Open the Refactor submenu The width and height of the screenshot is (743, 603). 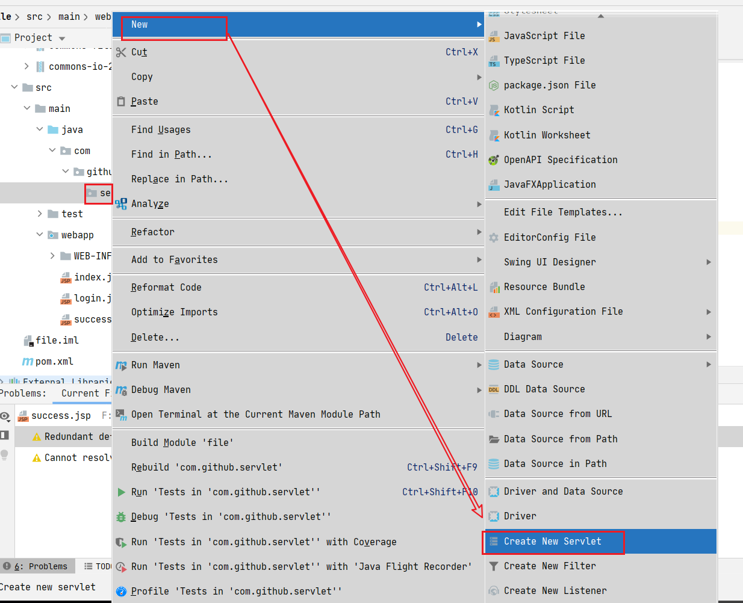point(153,232)
